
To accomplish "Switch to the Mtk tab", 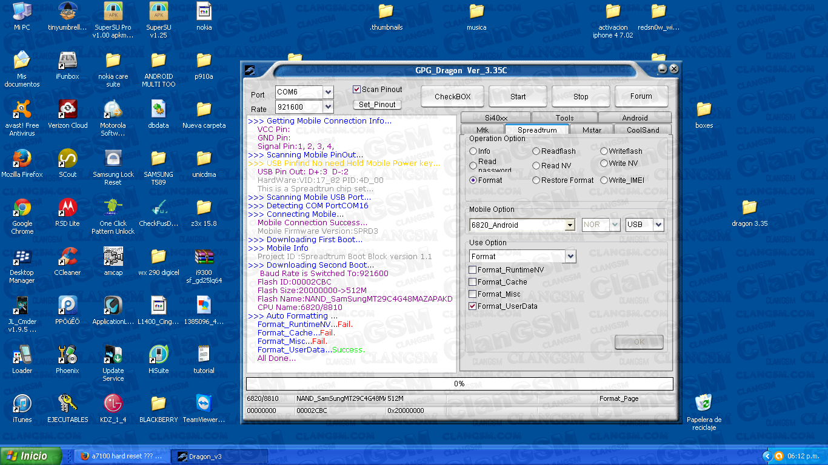I will click(482, 130).
